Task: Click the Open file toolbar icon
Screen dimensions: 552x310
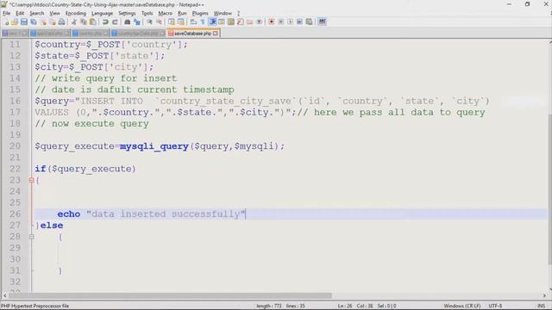Action: [x=15, y=22]
